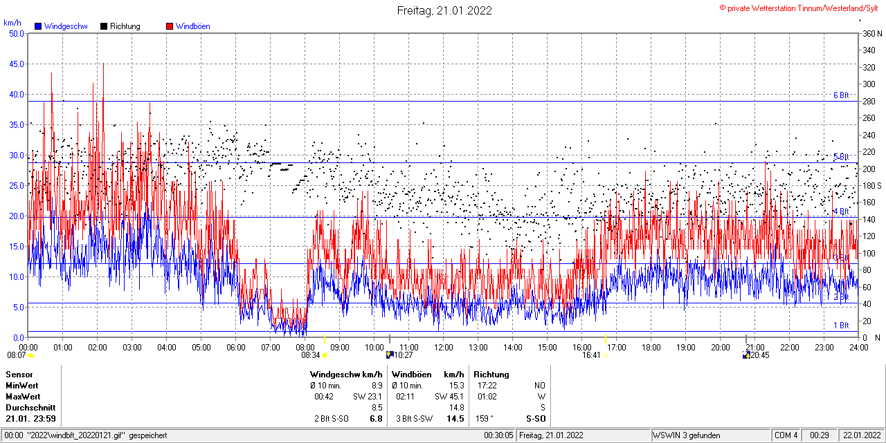Click the sunset icon at 16:41

(605, 355)
